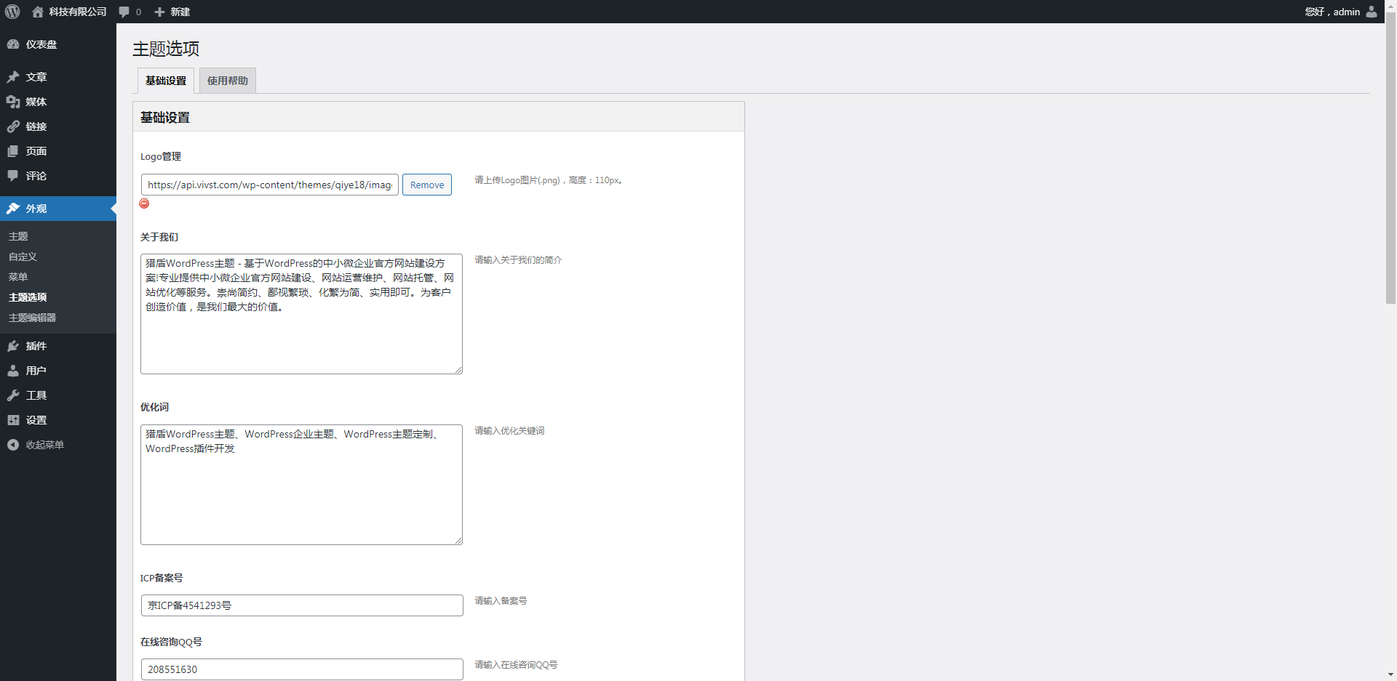
Task: Click 您好，admin account link
Action: click(1332, 12)
